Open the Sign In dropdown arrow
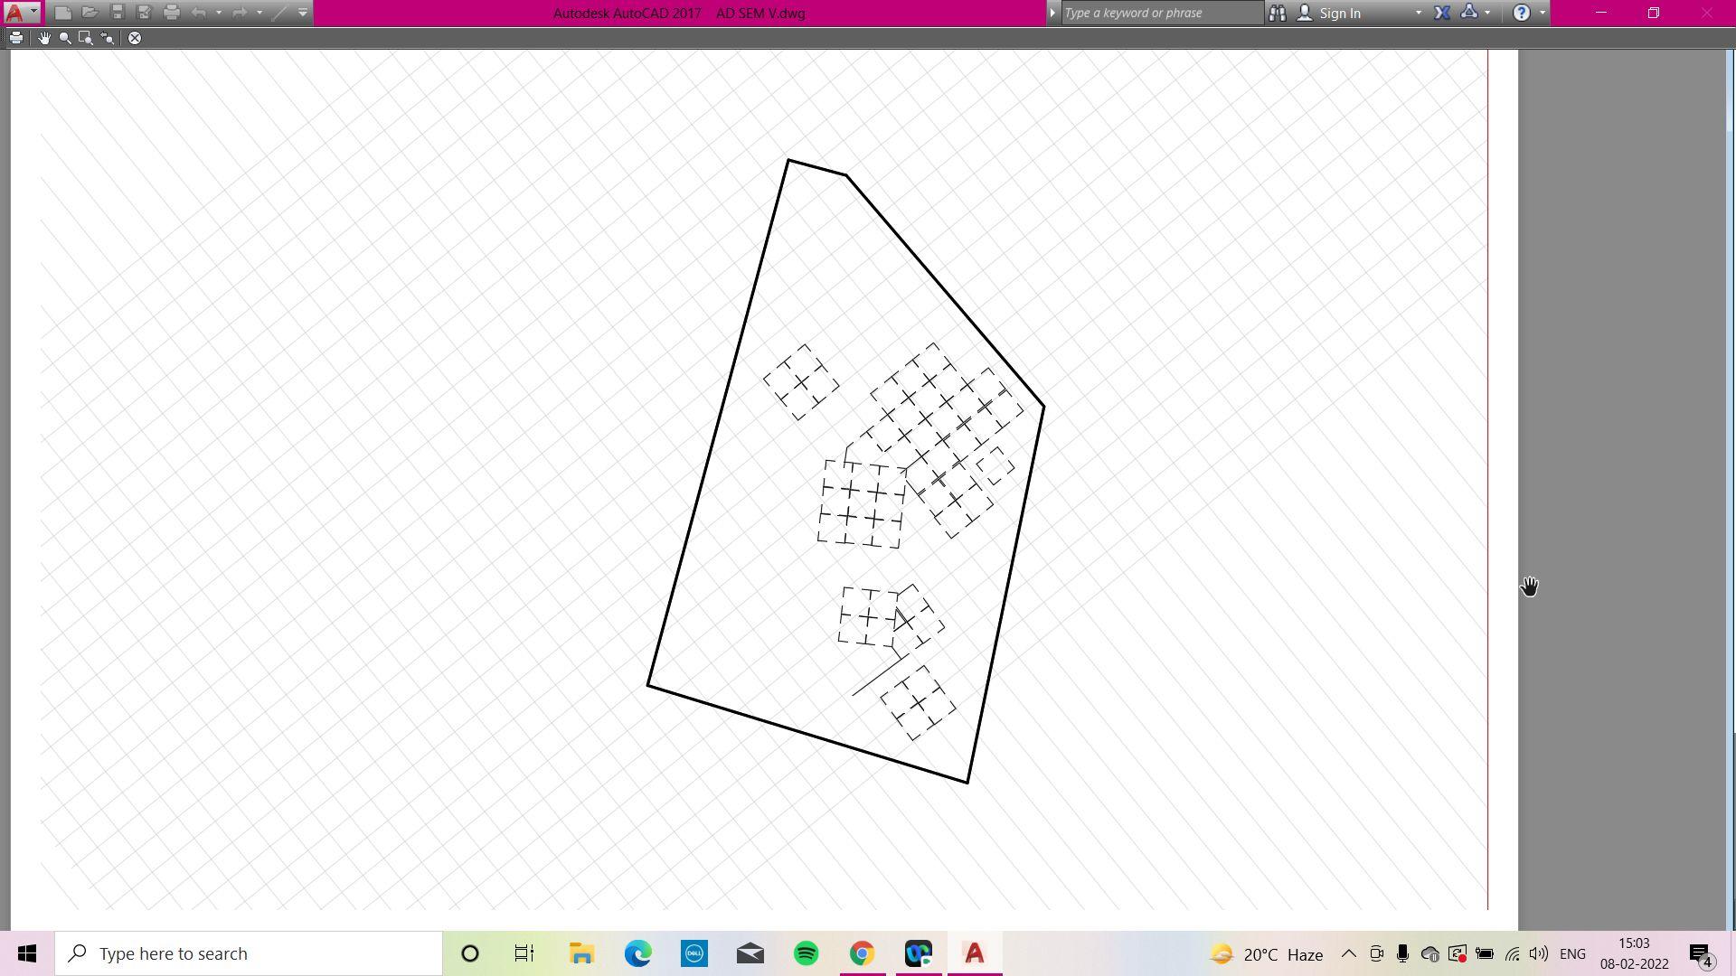Screen dimensions: 1736x976 pyautogui.click(x=1418, y=13)
